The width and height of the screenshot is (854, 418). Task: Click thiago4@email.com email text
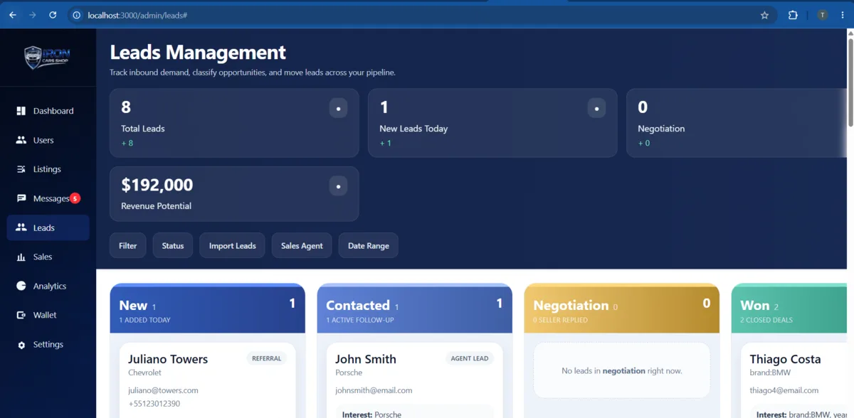(784, 390)
